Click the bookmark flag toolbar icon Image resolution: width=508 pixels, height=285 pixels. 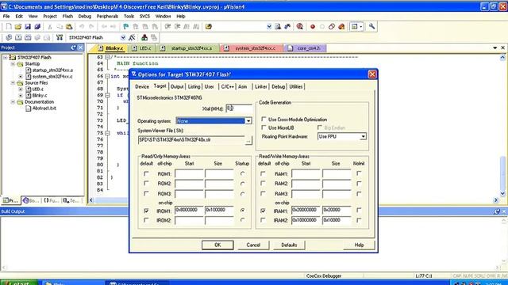(125, 26)
